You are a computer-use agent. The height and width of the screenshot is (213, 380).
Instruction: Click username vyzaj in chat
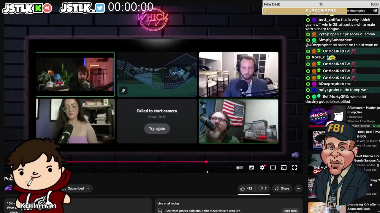[x=324, y=34]
